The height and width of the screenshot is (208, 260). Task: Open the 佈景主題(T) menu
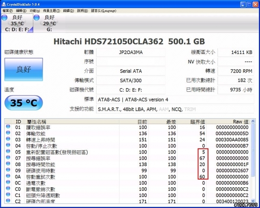click(52, 11)
